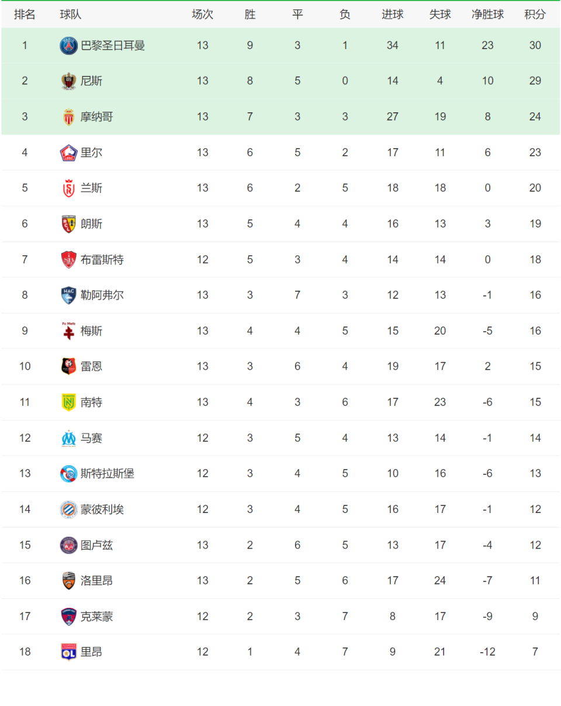Click the Nantes yellow club badge
Viewport: 561px width, 706px height.
(68, 402)
